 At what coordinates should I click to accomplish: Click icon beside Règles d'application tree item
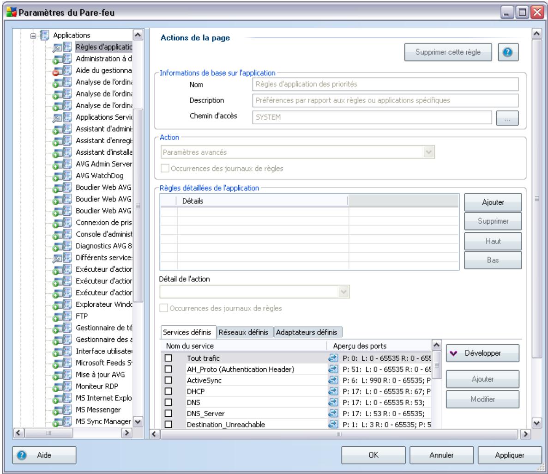[x=62, y=47]
